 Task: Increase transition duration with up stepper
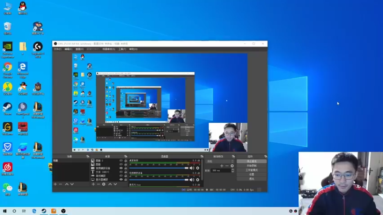coord(233,170)
